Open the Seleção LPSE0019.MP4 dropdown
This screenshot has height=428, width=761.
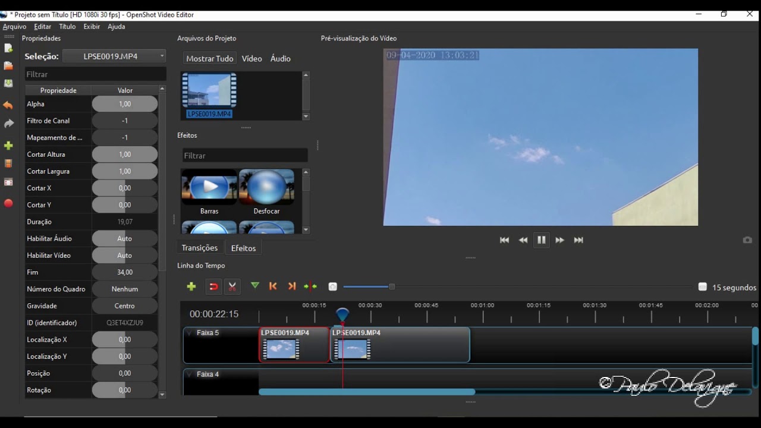pyautogui.click(x=114, y=56)
